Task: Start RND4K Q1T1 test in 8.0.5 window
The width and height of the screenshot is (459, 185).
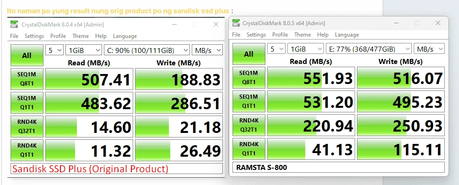Action: point(249,149)
